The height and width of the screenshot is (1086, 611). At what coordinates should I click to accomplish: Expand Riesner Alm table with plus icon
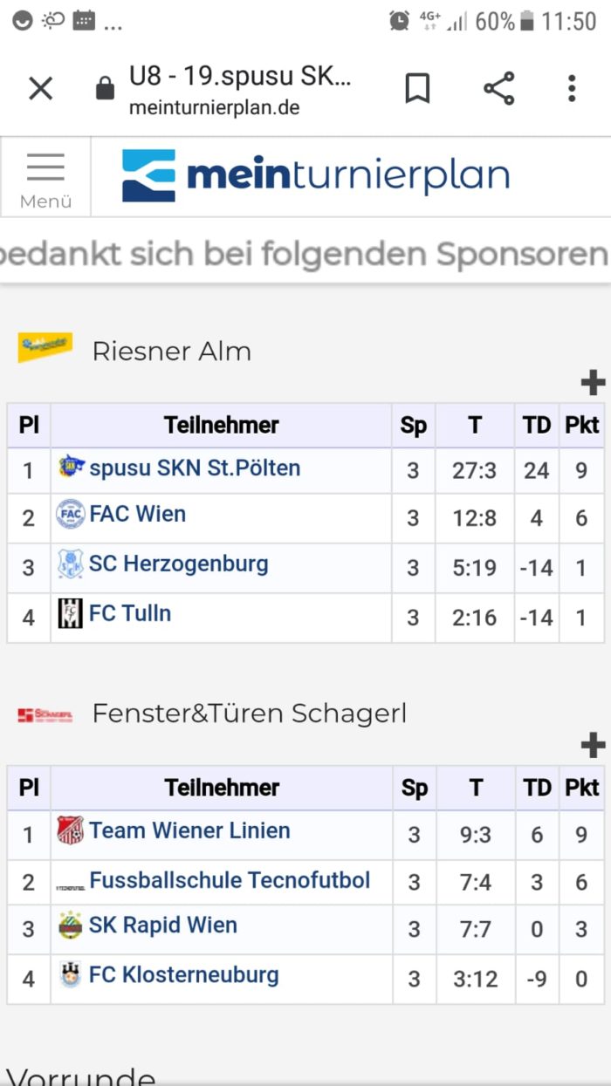click(x=593, y=382)
